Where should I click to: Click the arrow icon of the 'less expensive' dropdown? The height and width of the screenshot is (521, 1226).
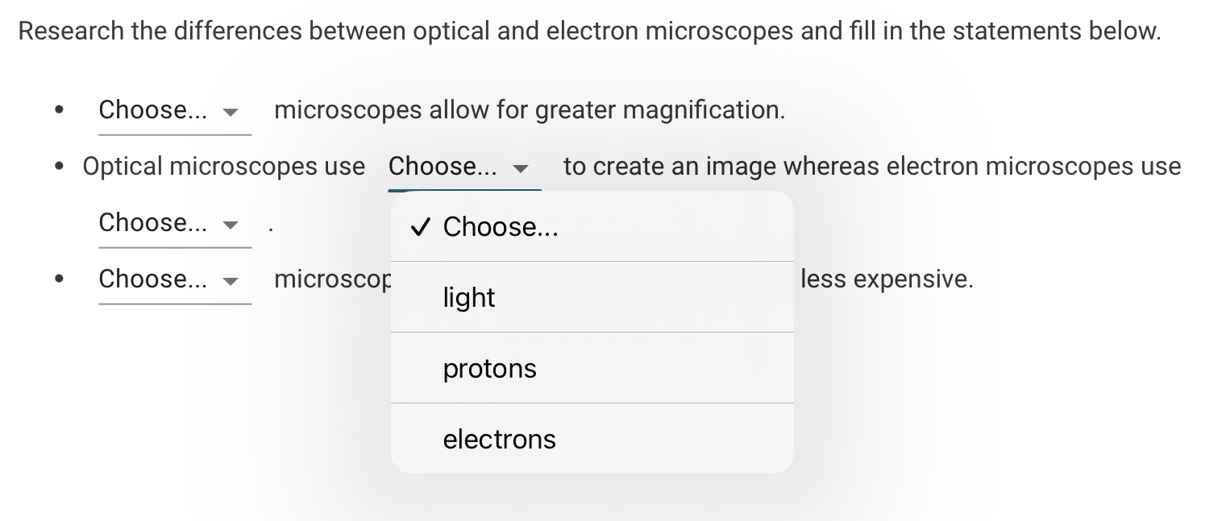point(231,281)
